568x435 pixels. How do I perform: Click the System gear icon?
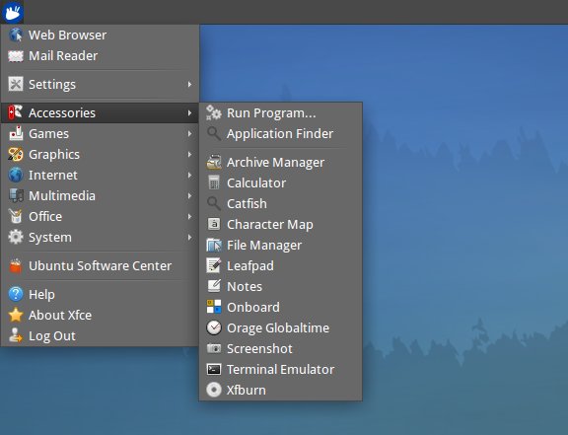tap(16, 237)
